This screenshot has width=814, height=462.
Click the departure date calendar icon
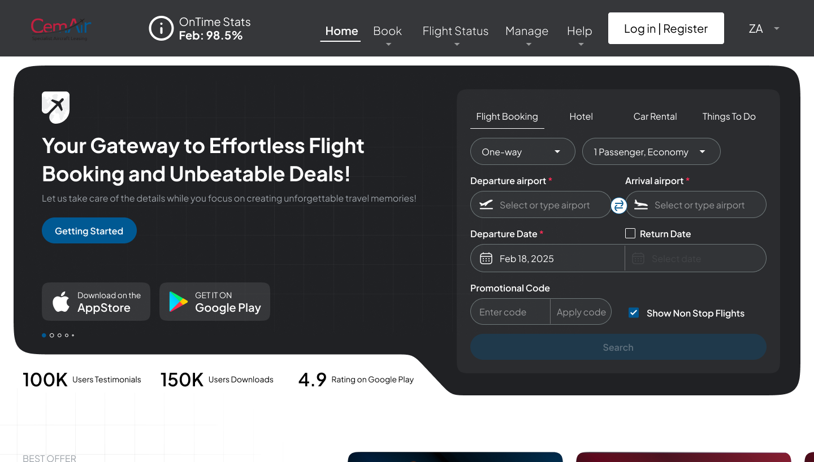point(486,259)
